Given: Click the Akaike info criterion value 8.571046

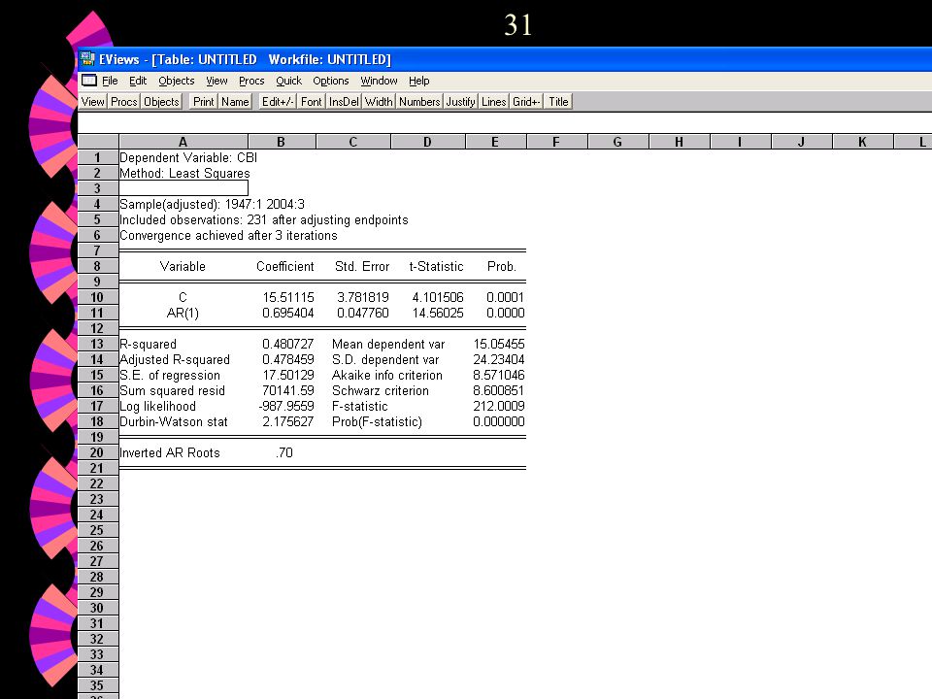Looking at the screenshot, I should pos(499,375).
